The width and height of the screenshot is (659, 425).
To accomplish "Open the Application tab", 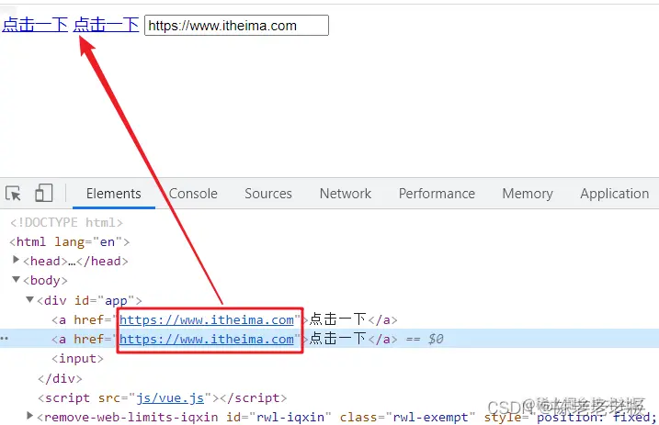I will click(615, 194).
